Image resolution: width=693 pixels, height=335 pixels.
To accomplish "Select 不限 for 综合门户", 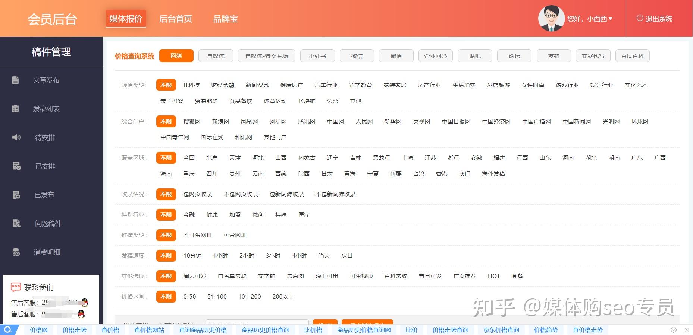I will click(x=166, y=121).
